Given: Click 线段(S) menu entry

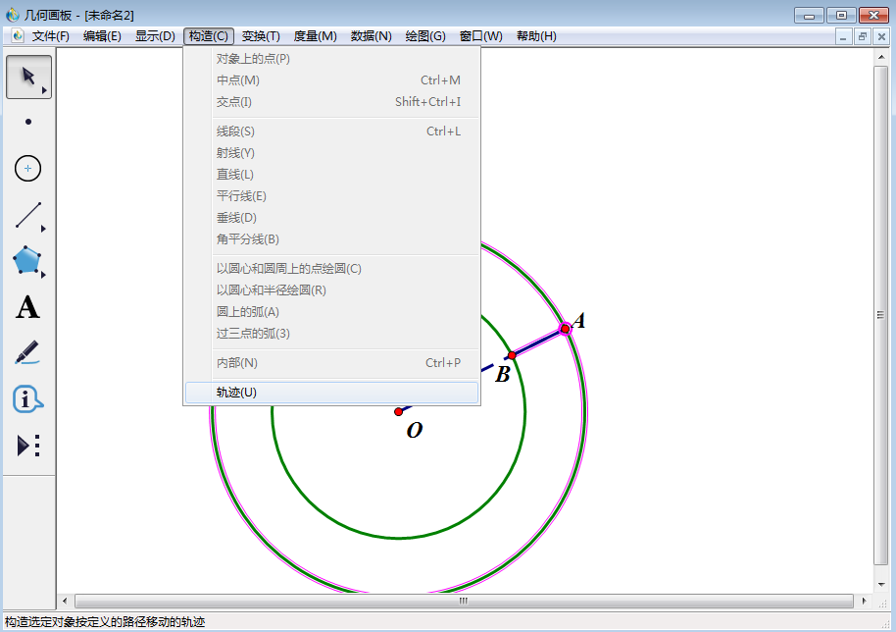Looking at the screenshot, I should click(x=331, y=131).
